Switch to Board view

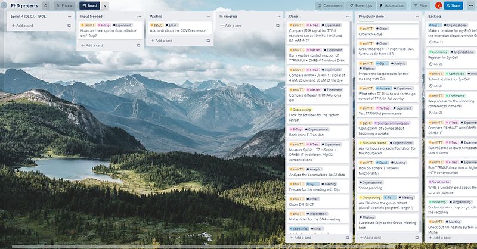click(88, 5)
